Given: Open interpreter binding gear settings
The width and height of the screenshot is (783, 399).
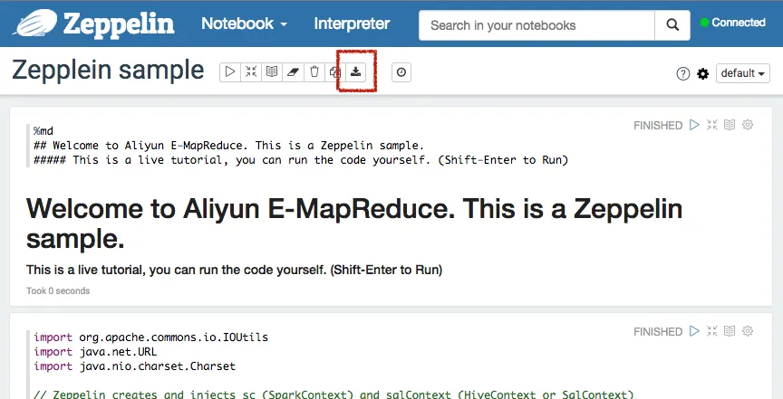Looking at the screenshot, I should coord(702,74).
